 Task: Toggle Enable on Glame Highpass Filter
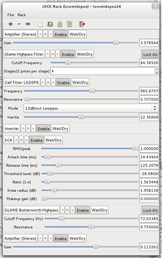pos(68,54)
